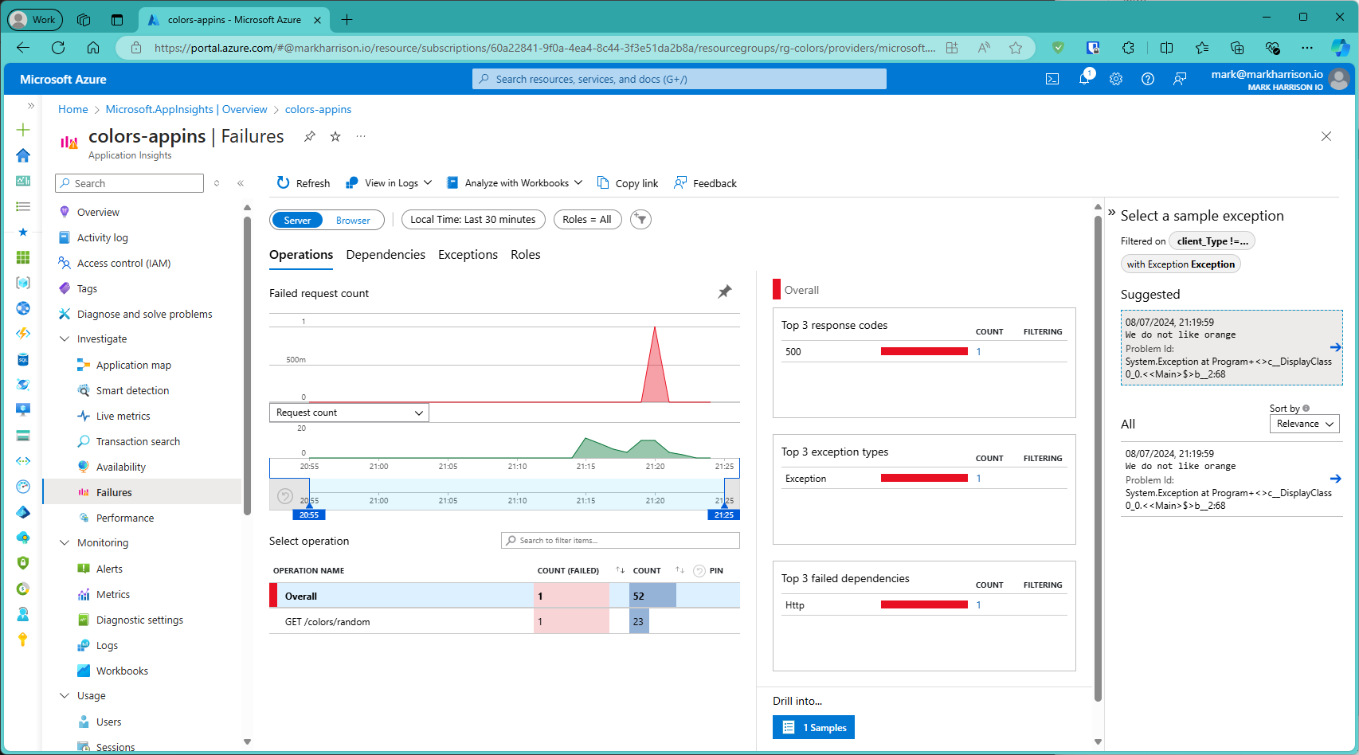Click the 21:25 time range end handle
This screenshot has height=755, width=1359.
click(x=724, y=514)
